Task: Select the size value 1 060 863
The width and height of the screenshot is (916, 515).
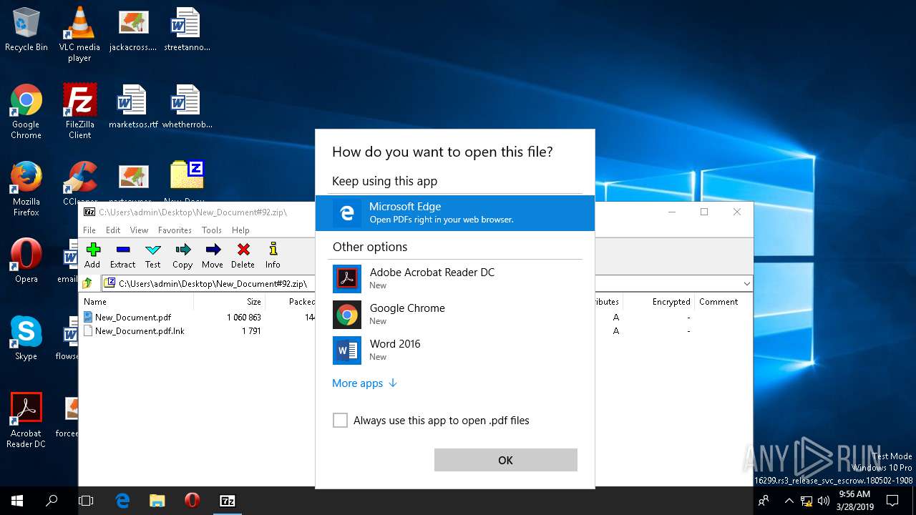Action: point(244,317)
